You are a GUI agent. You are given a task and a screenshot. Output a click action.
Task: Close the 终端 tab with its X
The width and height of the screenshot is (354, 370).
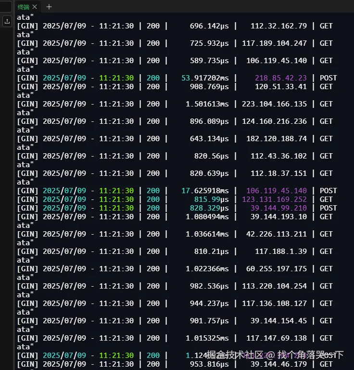pos(35,7)
